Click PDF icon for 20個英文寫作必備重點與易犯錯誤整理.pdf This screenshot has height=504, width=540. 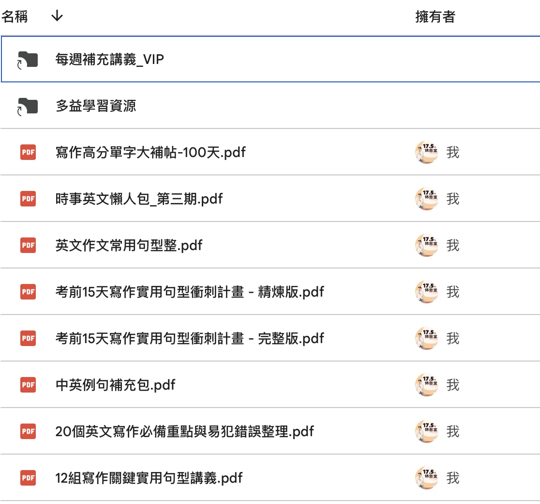[28, 432]
